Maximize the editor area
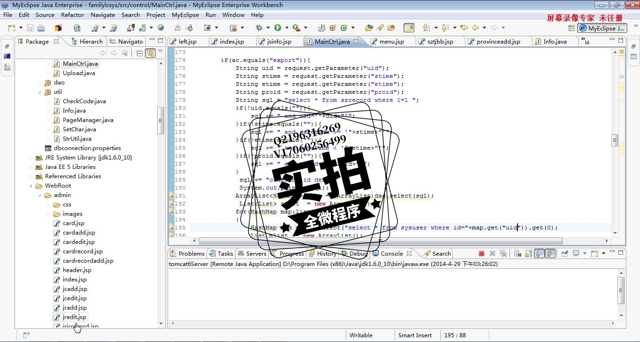Image resolution: width=640 pixels, height=342 pixels. click(621, 40)
